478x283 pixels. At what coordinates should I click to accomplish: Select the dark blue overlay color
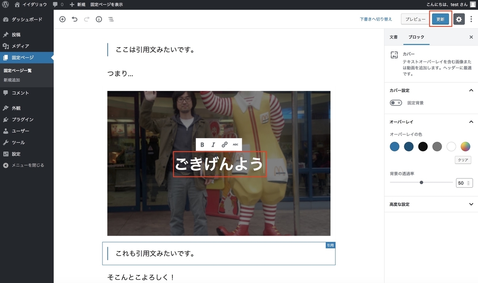click(x=409, y=146)
